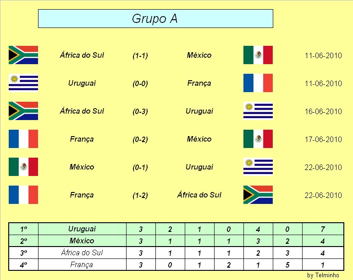Screen dimensions: 353x280
Task: Click South Africa flag in the 0-3 match row
Action: coord(23,111)
